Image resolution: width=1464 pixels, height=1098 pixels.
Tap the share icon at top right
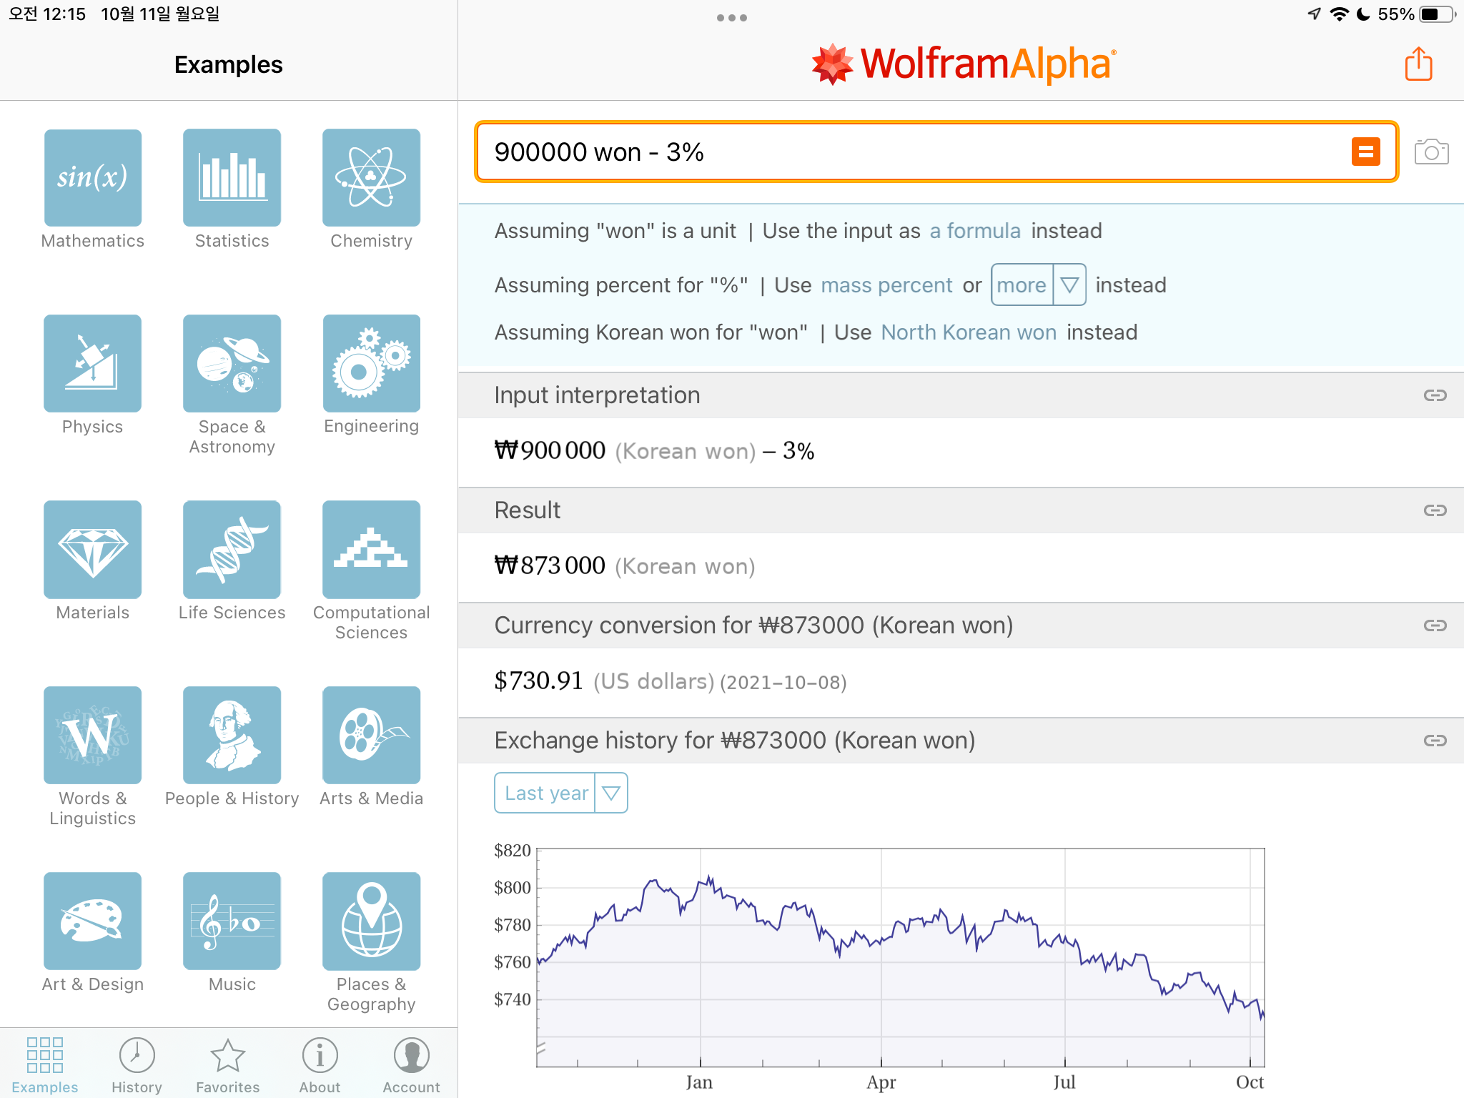(x=1418, y=65)
